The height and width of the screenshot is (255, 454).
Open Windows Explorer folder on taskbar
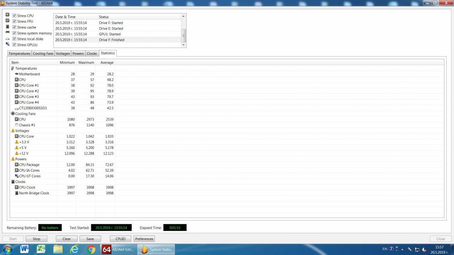[x=58, y=249]
